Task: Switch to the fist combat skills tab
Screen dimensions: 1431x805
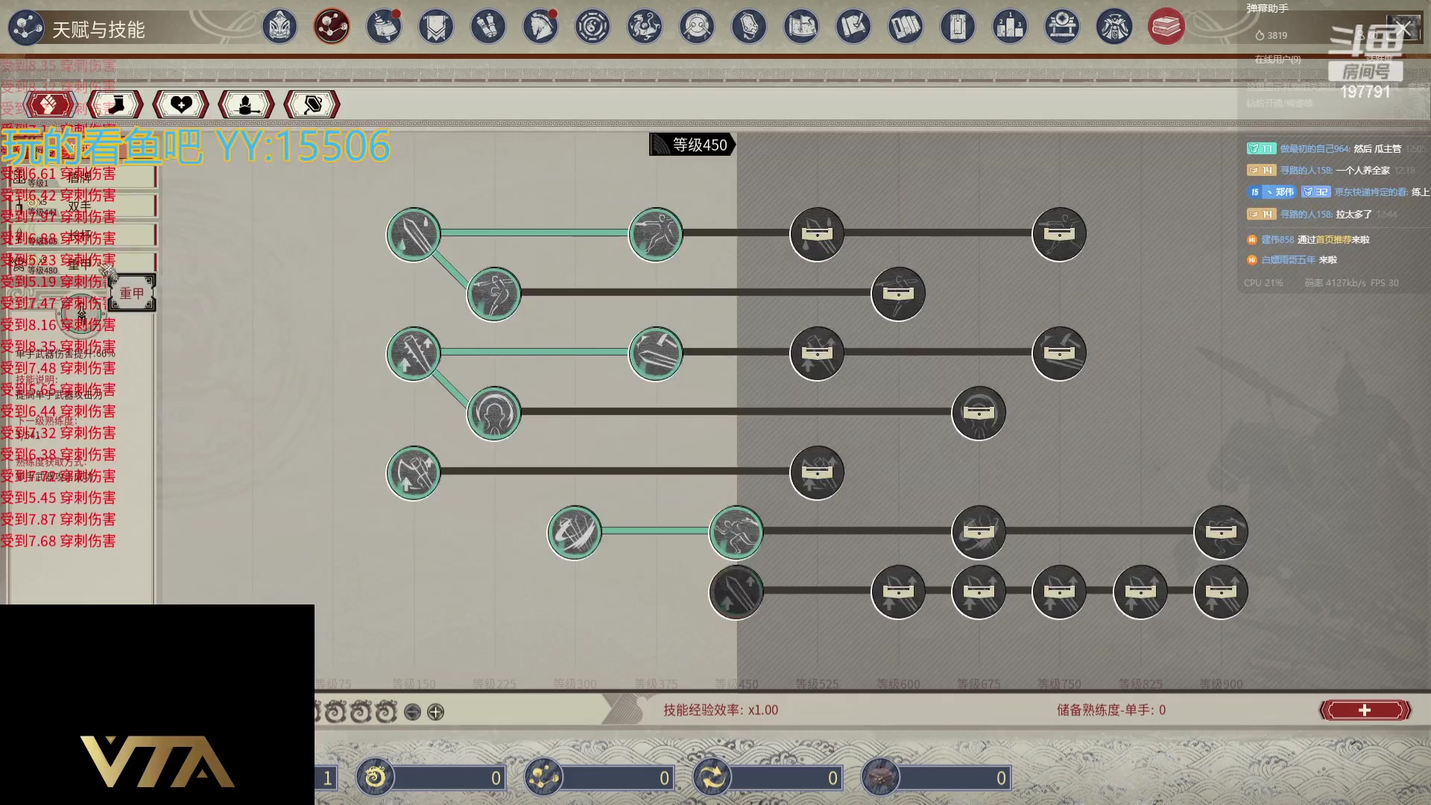Action: coord(50,104)
